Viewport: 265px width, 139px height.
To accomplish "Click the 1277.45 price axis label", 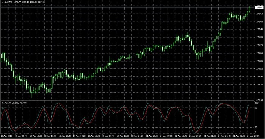I will (259, 30).
